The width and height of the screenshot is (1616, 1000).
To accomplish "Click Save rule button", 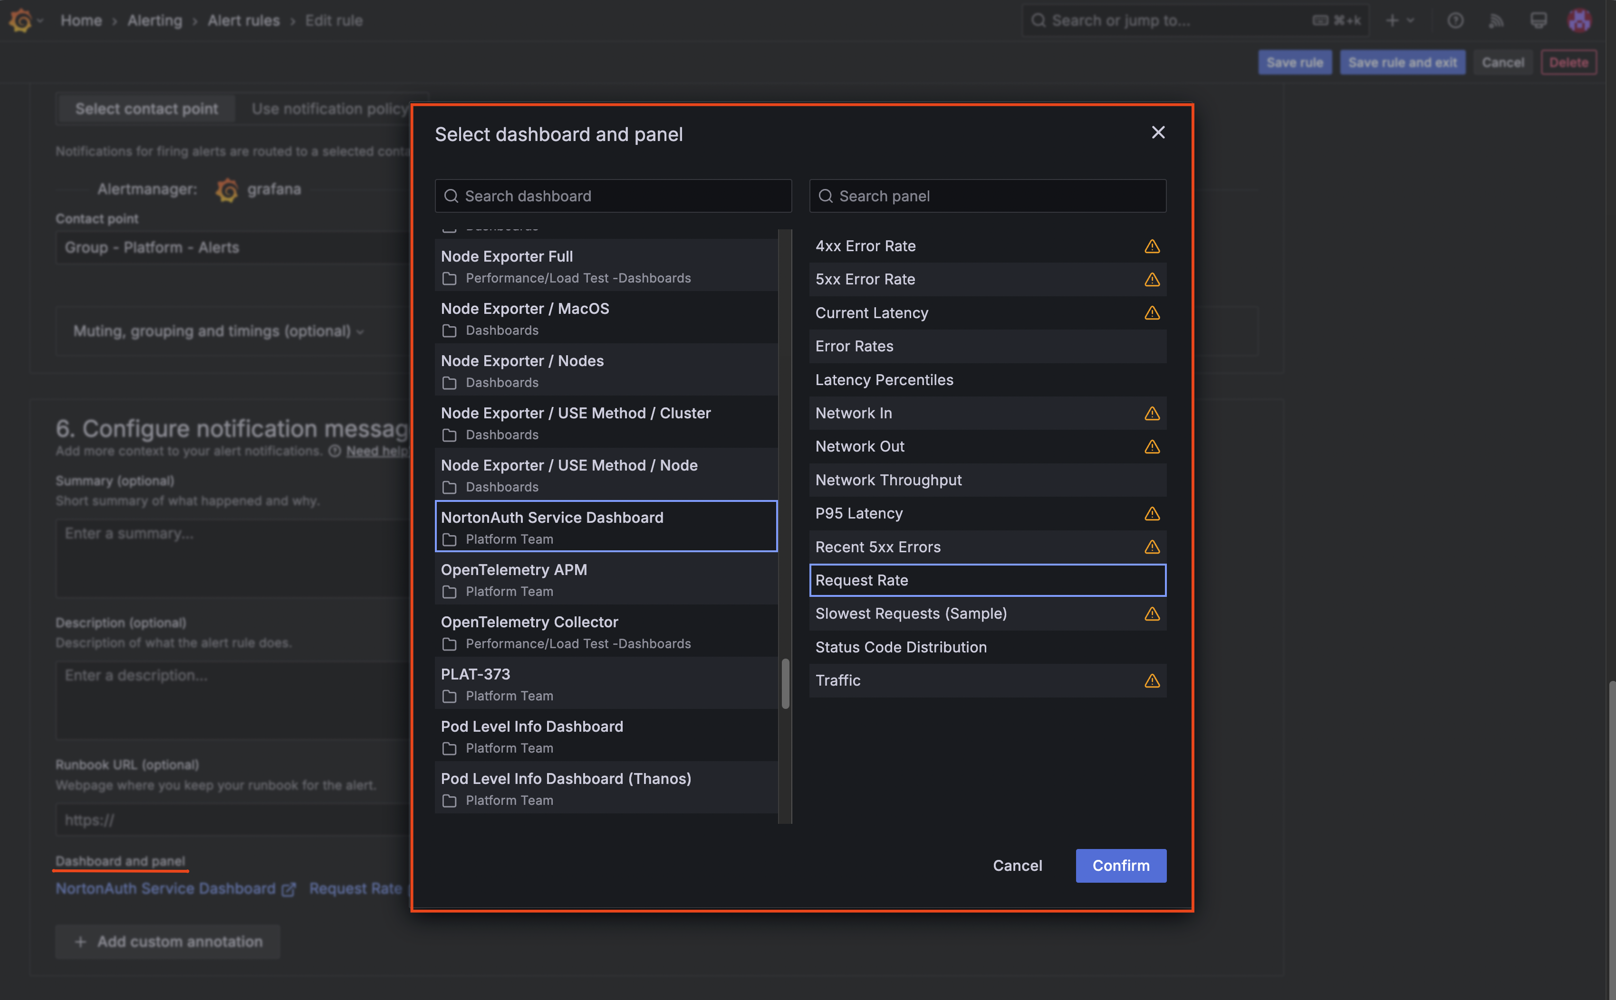I will [1294, 62].
